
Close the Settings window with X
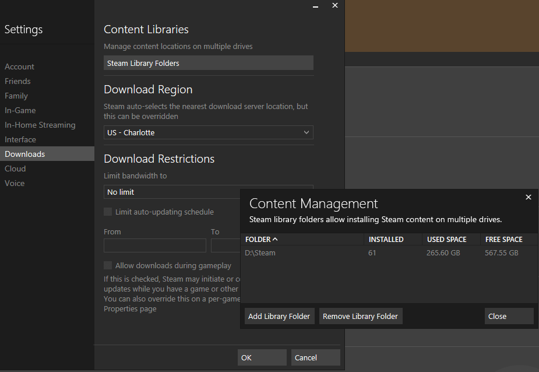(335, 5)
